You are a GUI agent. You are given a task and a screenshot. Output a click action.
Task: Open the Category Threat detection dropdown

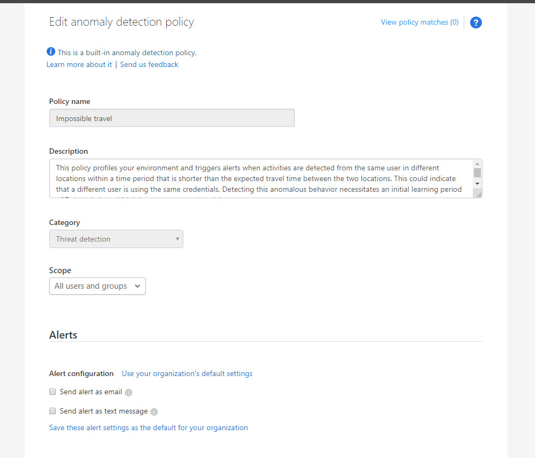click(116, 239)
